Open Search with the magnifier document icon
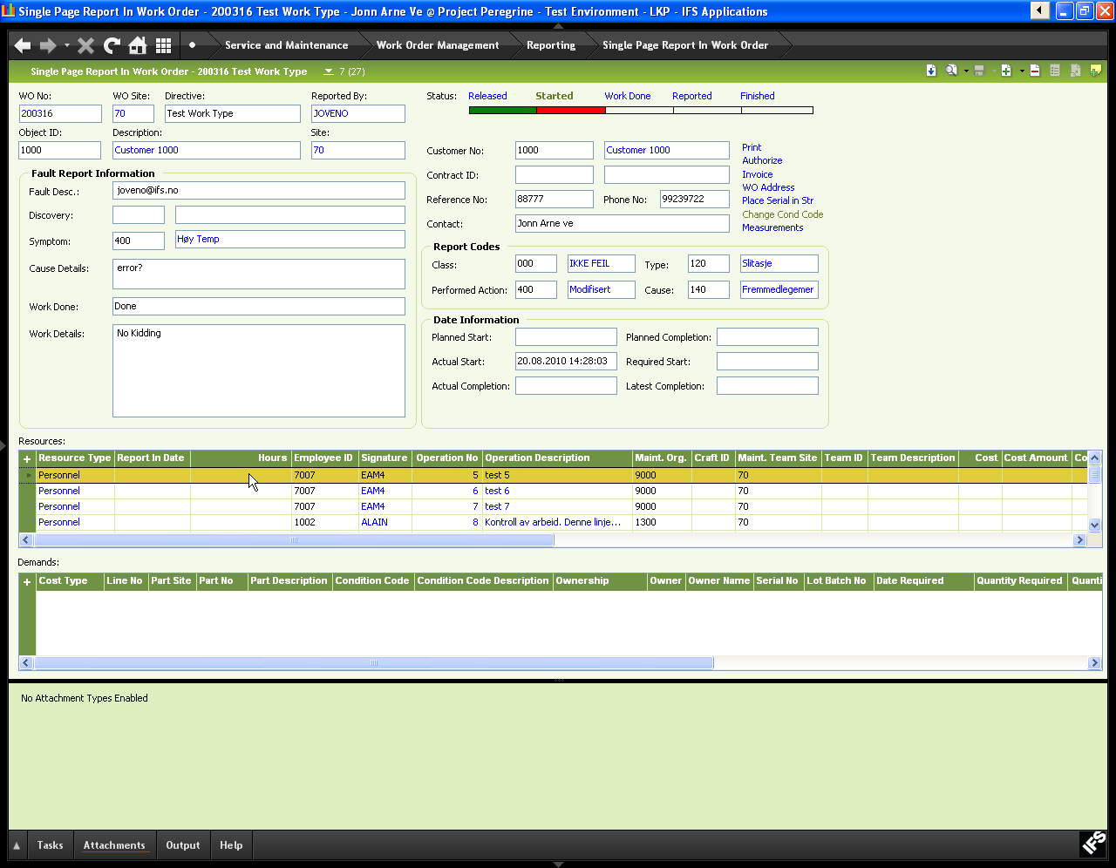The width and height of the screenshot is (1116, 868). click(x=951, y=71)
